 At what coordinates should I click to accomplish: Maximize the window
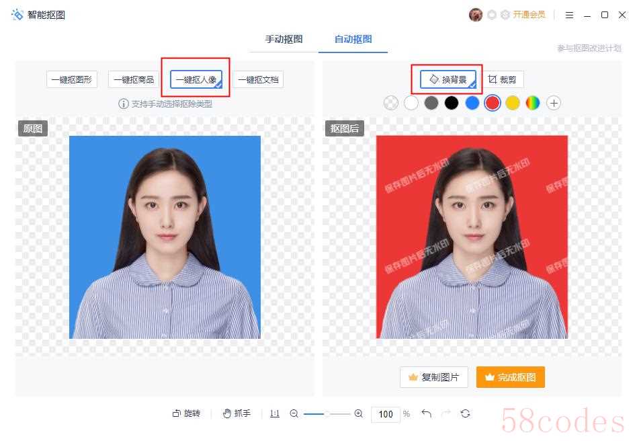click(605, 15)
